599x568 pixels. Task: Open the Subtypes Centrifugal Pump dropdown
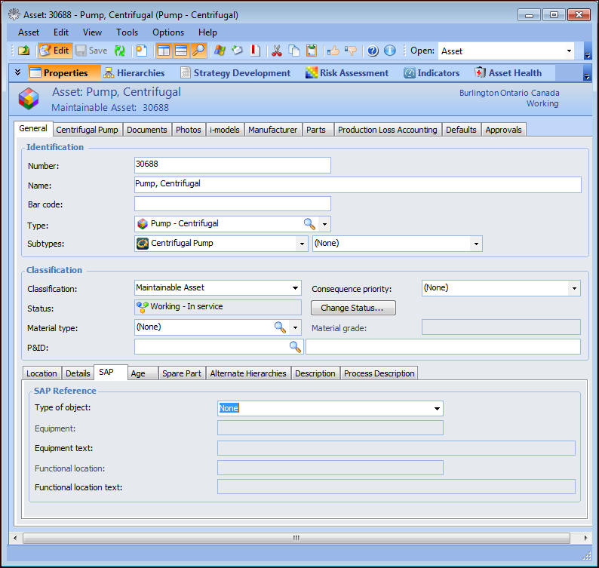pos(302,244)
